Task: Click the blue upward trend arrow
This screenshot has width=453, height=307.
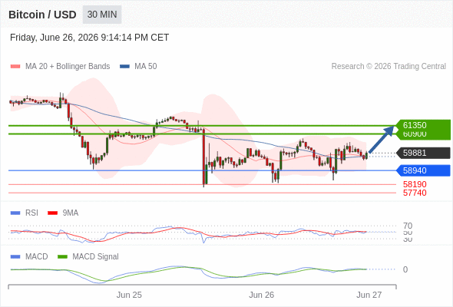Action: [x=382, y=139]
